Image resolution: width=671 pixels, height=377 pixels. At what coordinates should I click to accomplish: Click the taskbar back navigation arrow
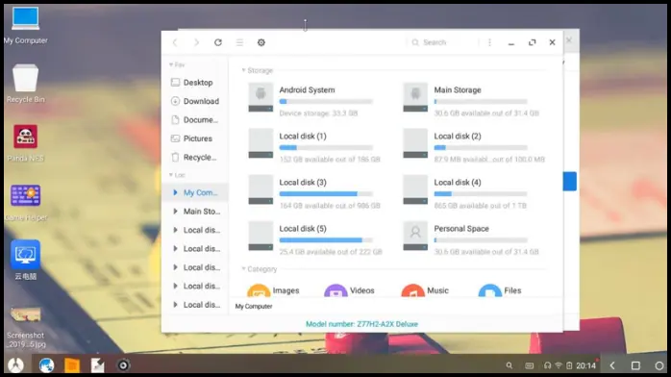[612, 365]
